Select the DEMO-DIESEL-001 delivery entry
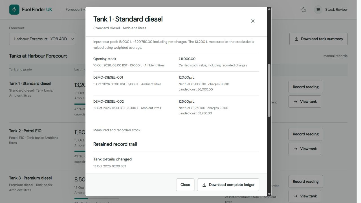Image resolution: width=361 pixels, height=203 pixels. 176,83
